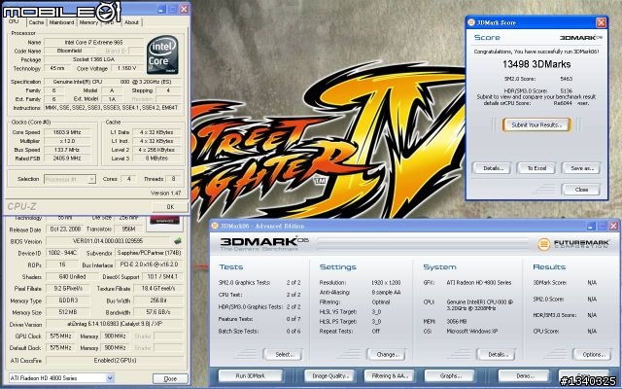Click Submit Your Results button
This screenshot has height=389, width=622.
tap(536, 124)
